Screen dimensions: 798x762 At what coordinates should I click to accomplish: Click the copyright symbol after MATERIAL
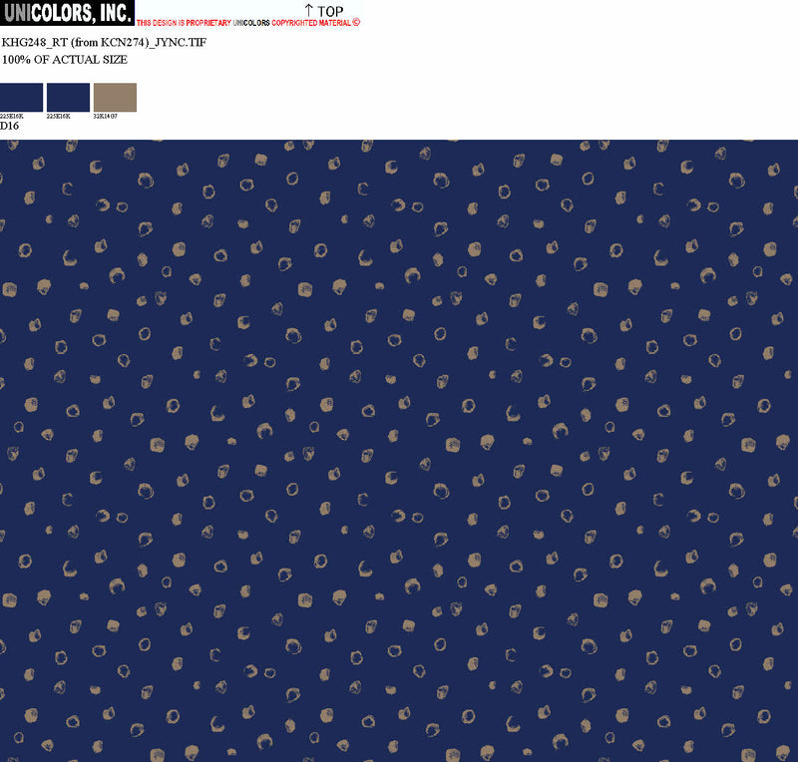[356, 22]
